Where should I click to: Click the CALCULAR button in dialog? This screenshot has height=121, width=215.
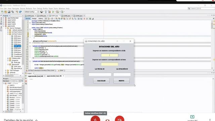point(101,81)
